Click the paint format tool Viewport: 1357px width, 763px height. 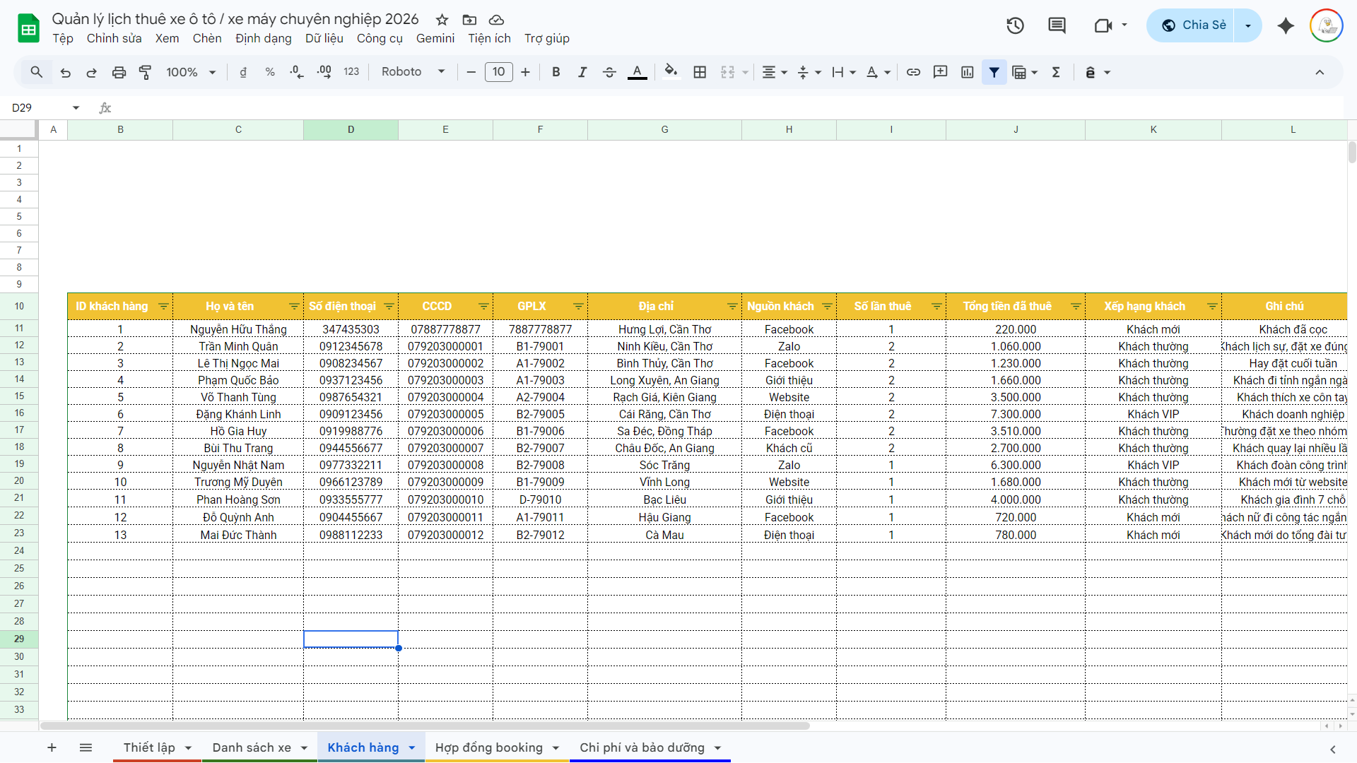click(145, 72)
